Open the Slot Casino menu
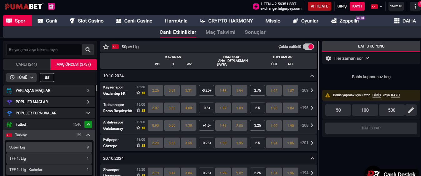 86,21
